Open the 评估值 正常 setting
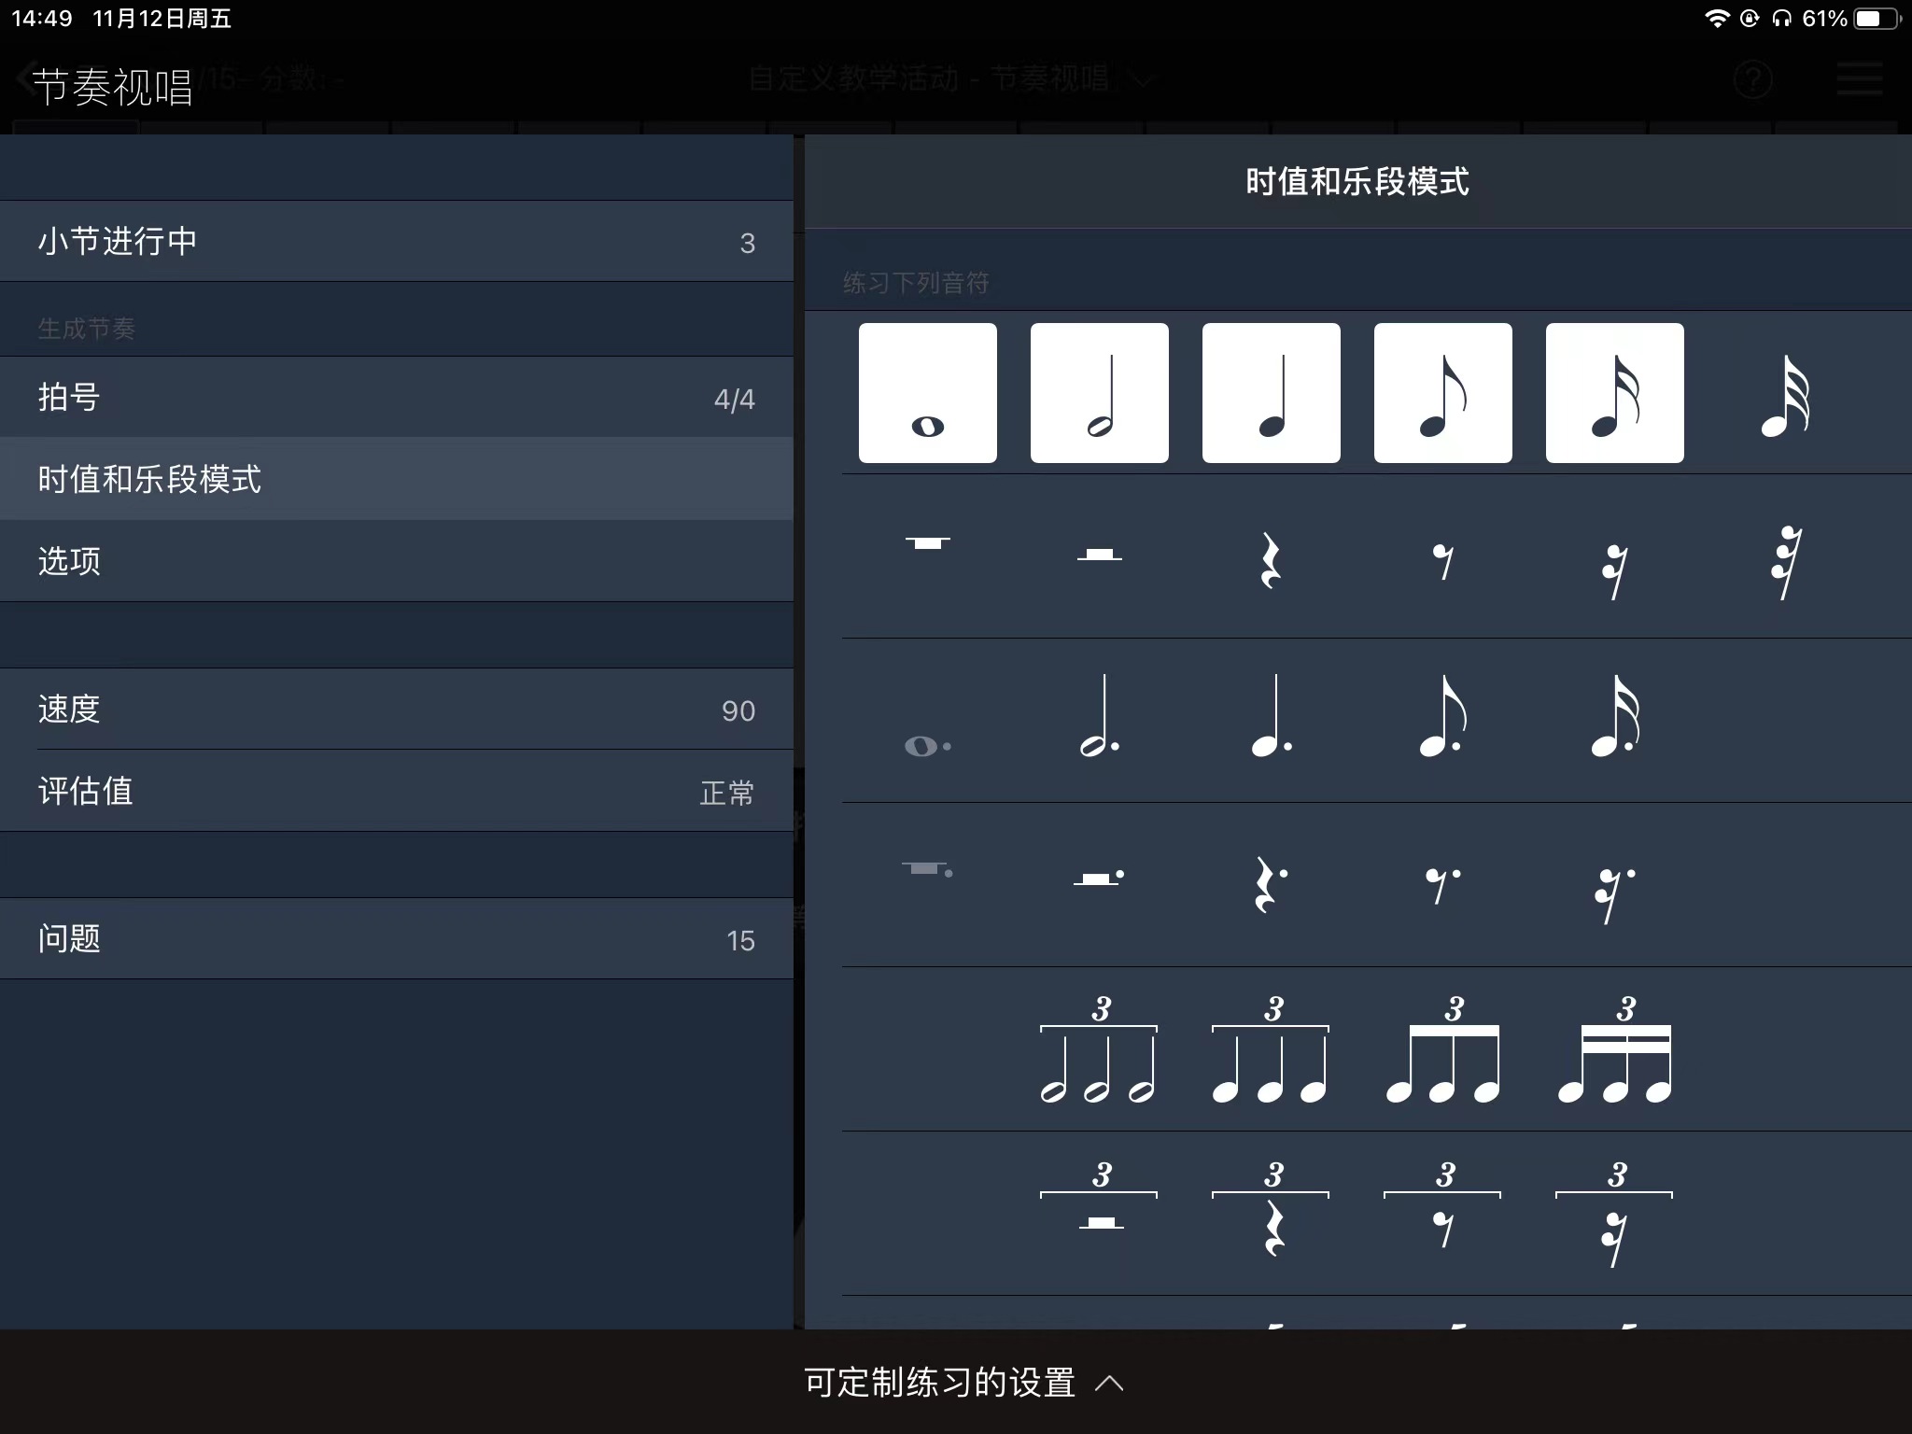Screen dimensions: 1912x1434 396,792
